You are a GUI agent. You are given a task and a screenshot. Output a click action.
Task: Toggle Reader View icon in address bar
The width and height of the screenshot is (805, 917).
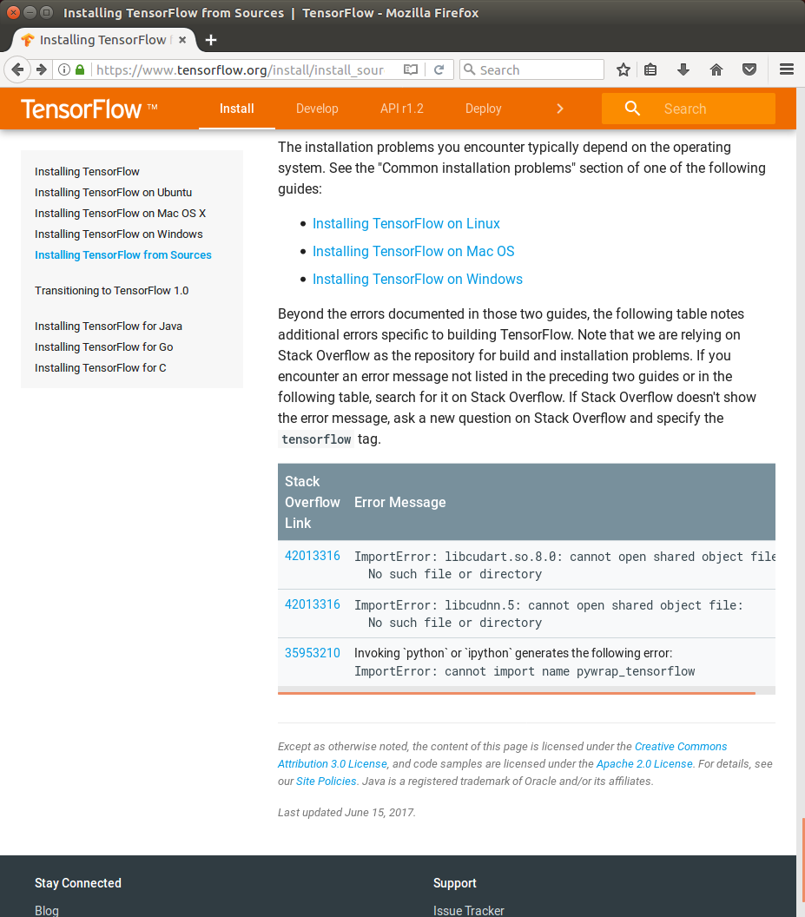[x=411, y=69]
